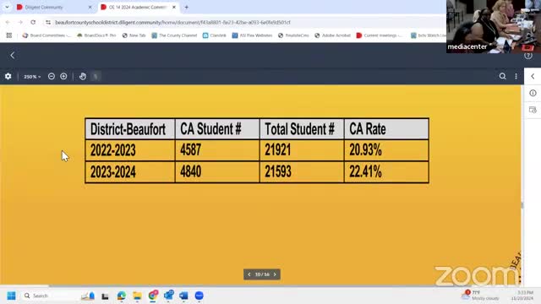
Task: Click the 21921 cell
Action: pos(302,150)
